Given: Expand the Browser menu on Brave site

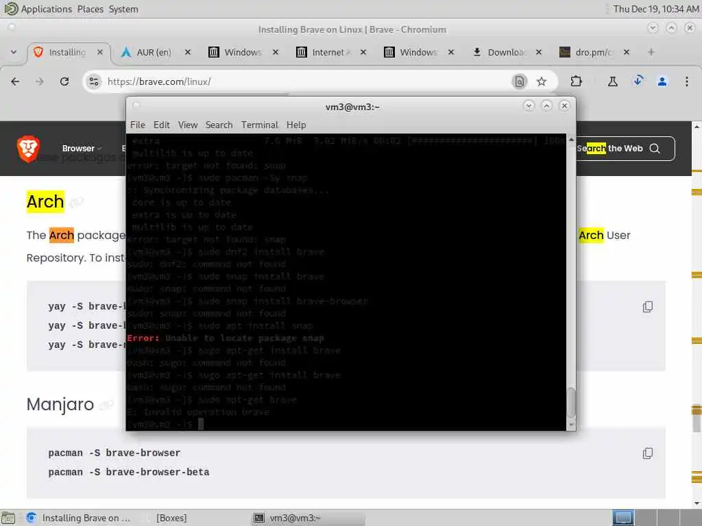Looking at the screenshot, I should [82, 149].
